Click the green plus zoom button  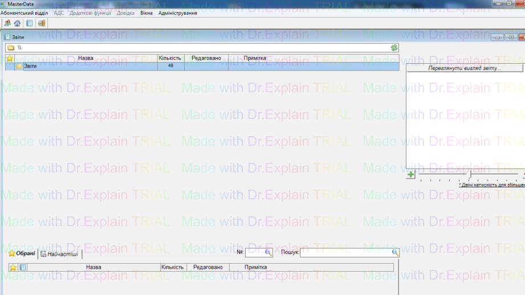click(410, 175)
